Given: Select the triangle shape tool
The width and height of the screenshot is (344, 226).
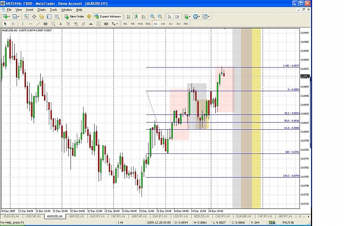Looking at the screenshot, I should click(91, 24).
